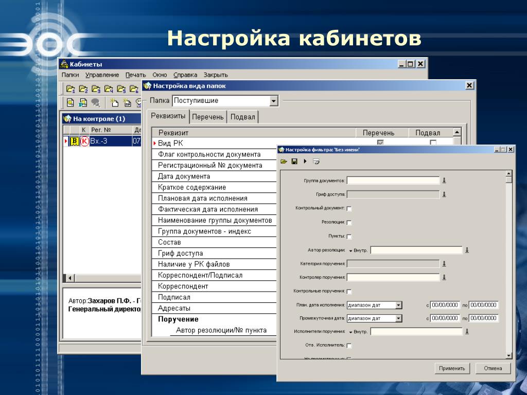The image size is (527, 395).
Task: Click the filter dialog vertical scrollbar down arrow
Action: pyautogui.click(x=508, y=355)
